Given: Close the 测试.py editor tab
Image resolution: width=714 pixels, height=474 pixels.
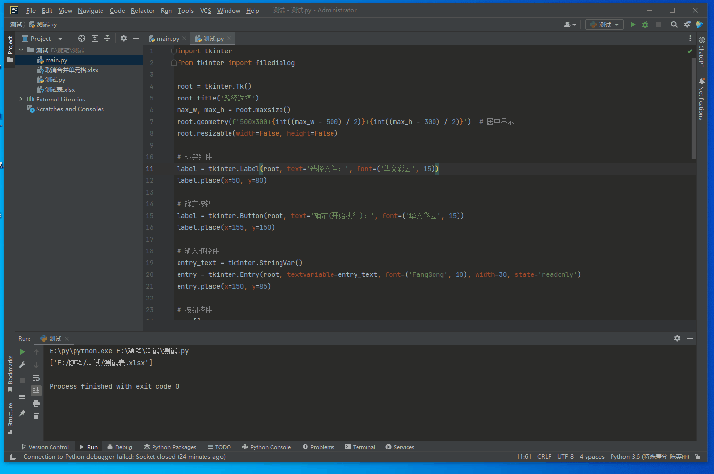Looking at the screenshot, I should coord(229,38).
